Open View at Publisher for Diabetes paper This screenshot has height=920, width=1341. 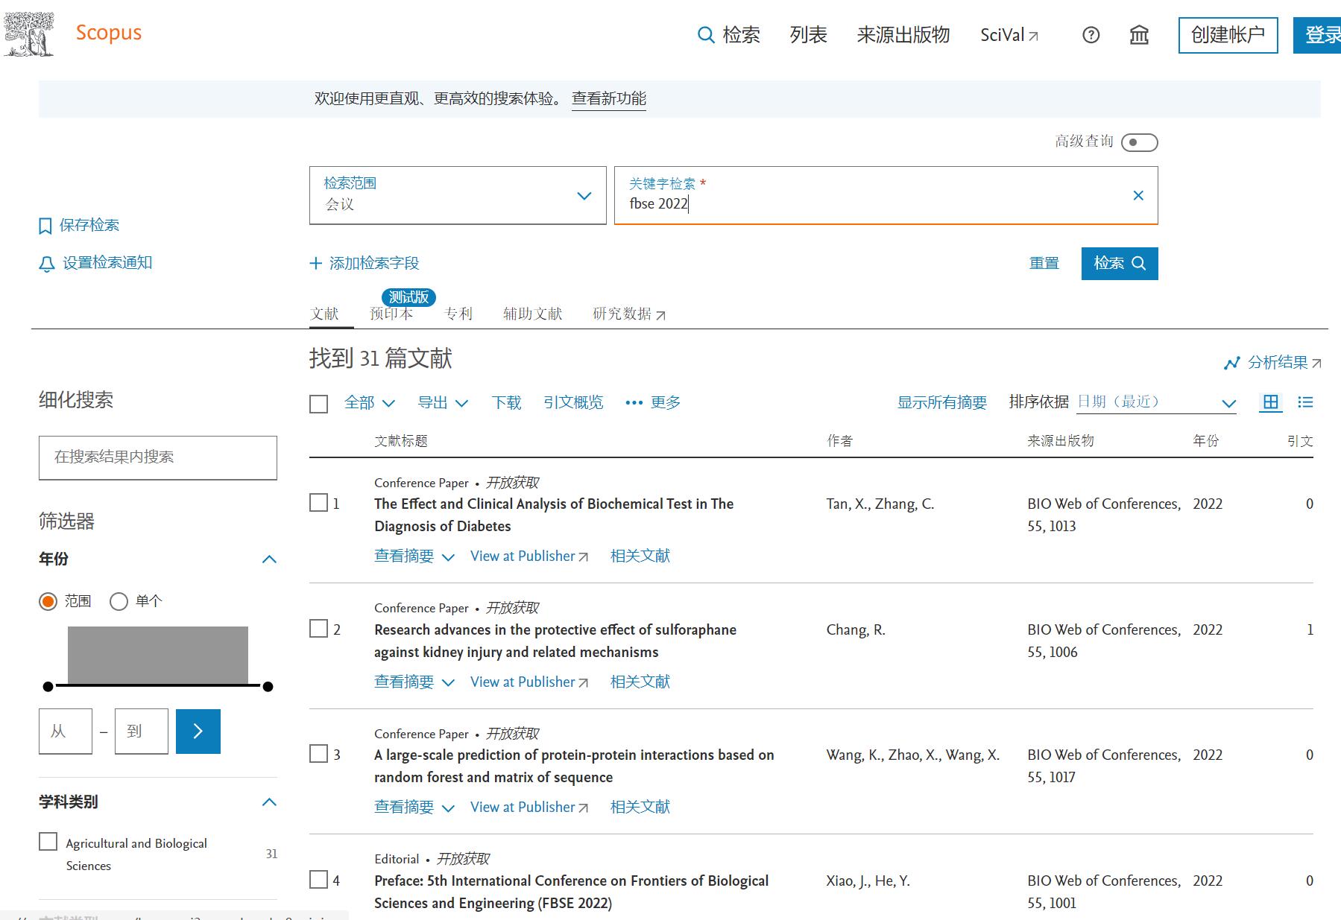[x=529, y=556]
